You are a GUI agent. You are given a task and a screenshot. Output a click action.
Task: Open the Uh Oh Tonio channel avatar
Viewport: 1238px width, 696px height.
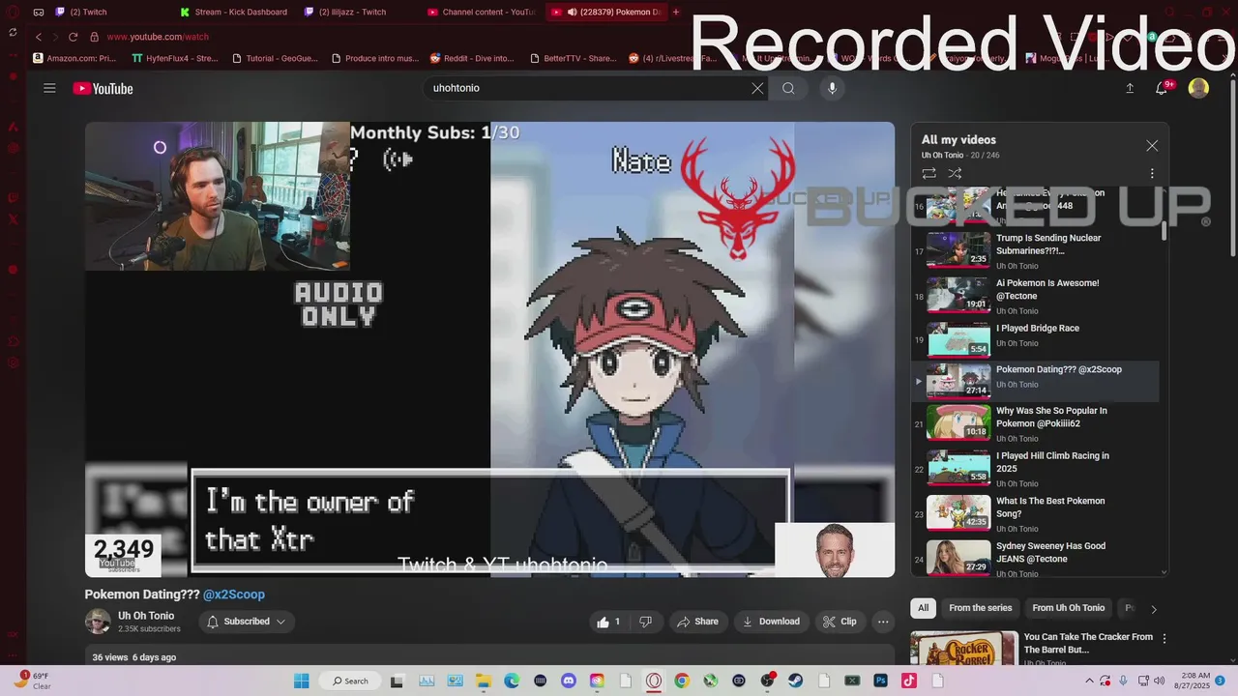point(98,622)
